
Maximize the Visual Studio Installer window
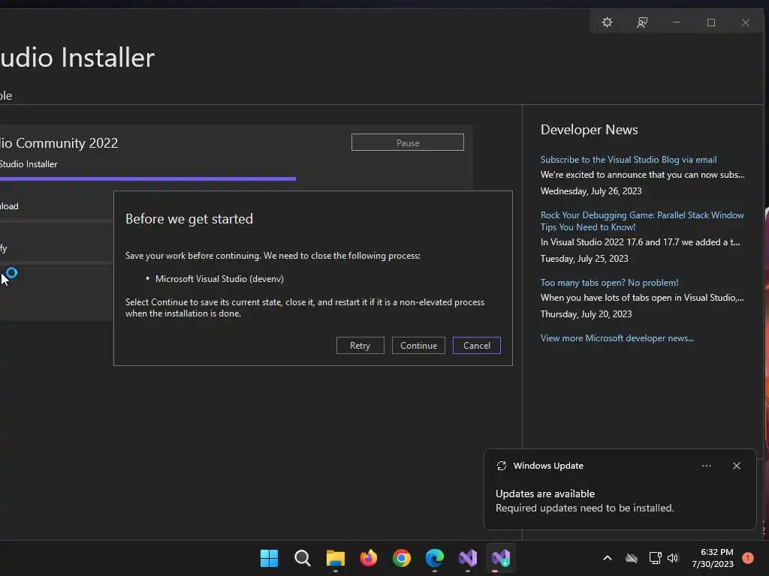pos(711,22)
